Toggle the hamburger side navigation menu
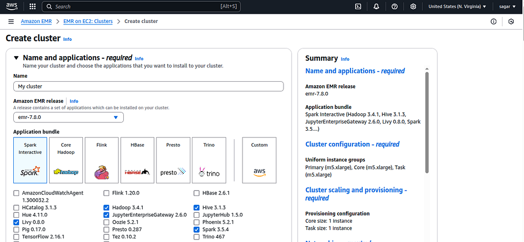This screenshot has height=242, width=524. click(x=11, y=21)
